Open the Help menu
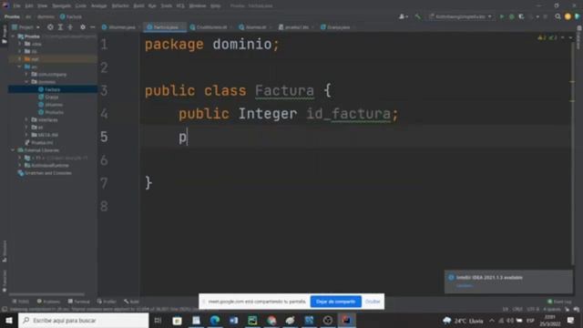Screen dimensions: 583x328 pos(215,5)
